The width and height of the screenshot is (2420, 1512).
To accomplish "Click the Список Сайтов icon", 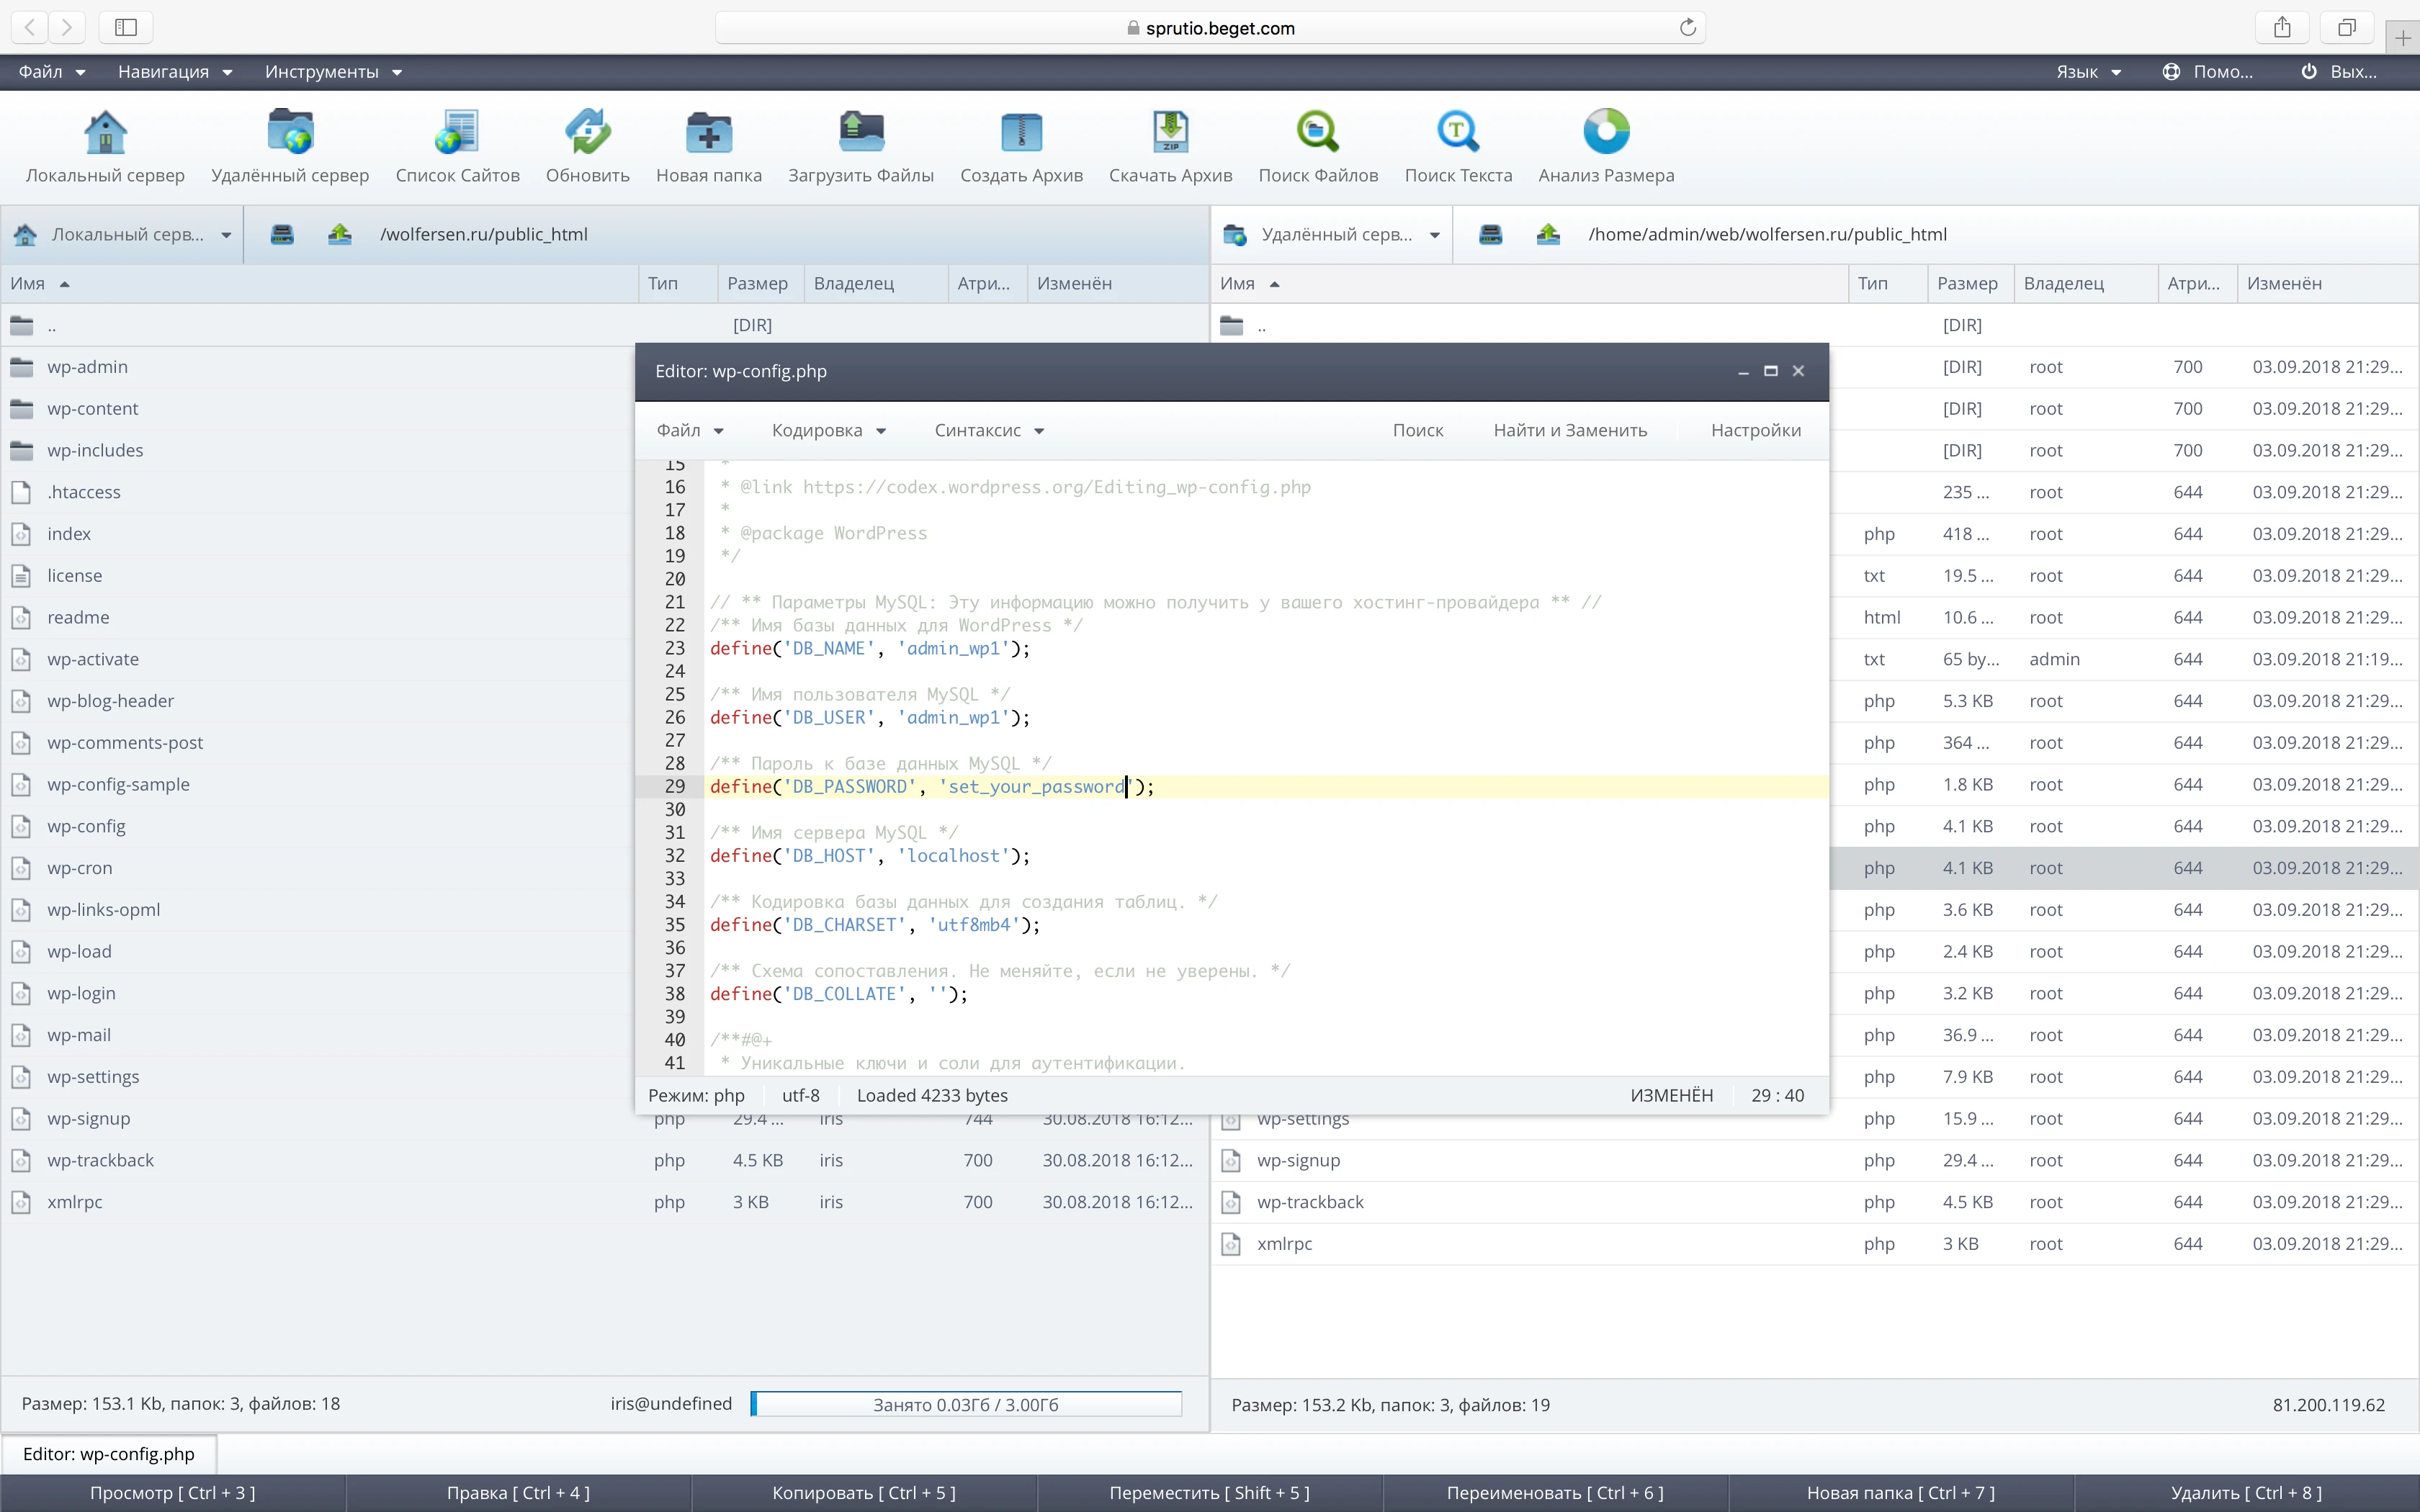I will 457,133.
